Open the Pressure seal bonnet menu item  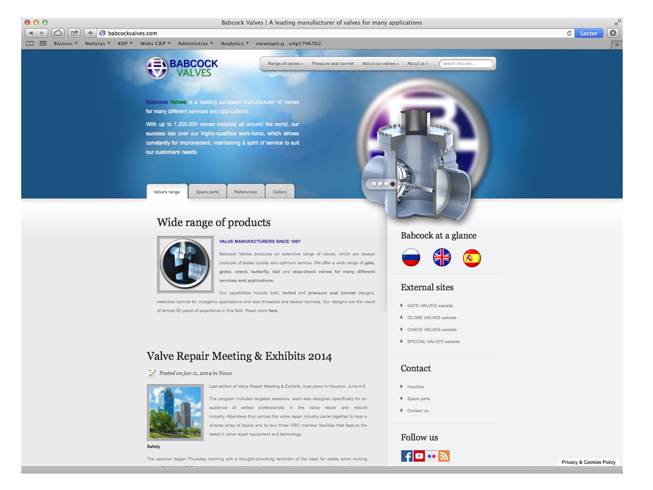click(333, 64)
